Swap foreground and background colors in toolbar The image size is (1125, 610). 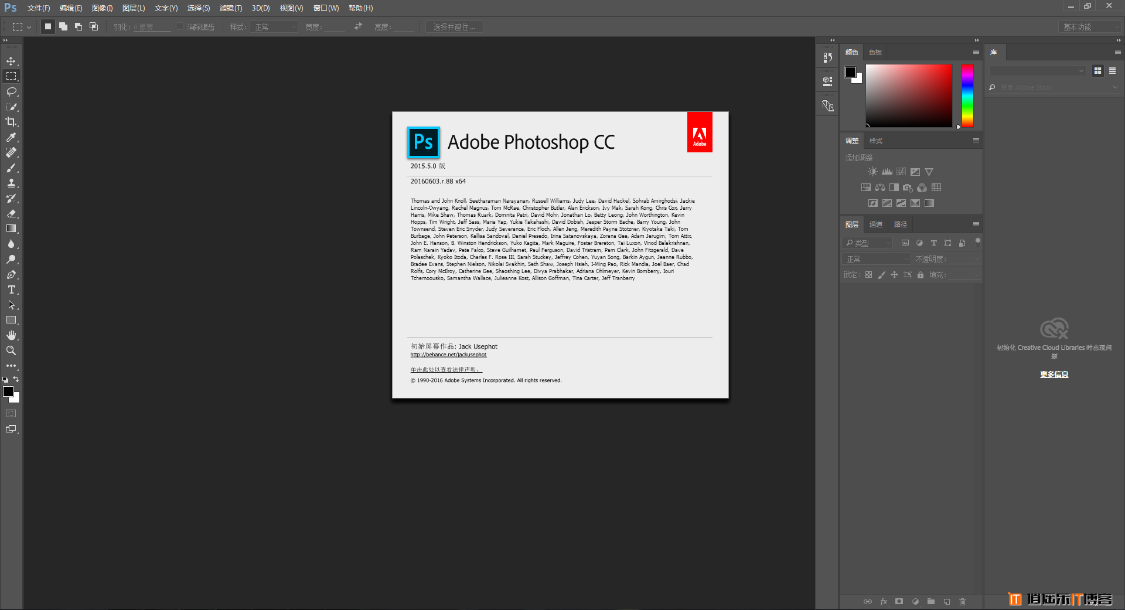pos(16,379)
